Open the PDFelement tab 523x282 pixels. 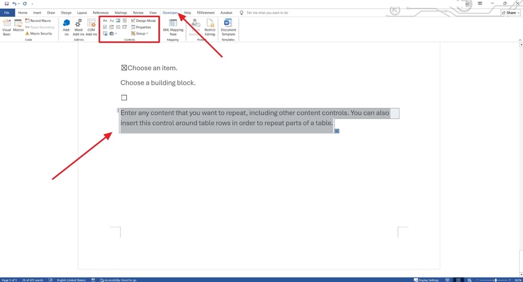point(206,13)
